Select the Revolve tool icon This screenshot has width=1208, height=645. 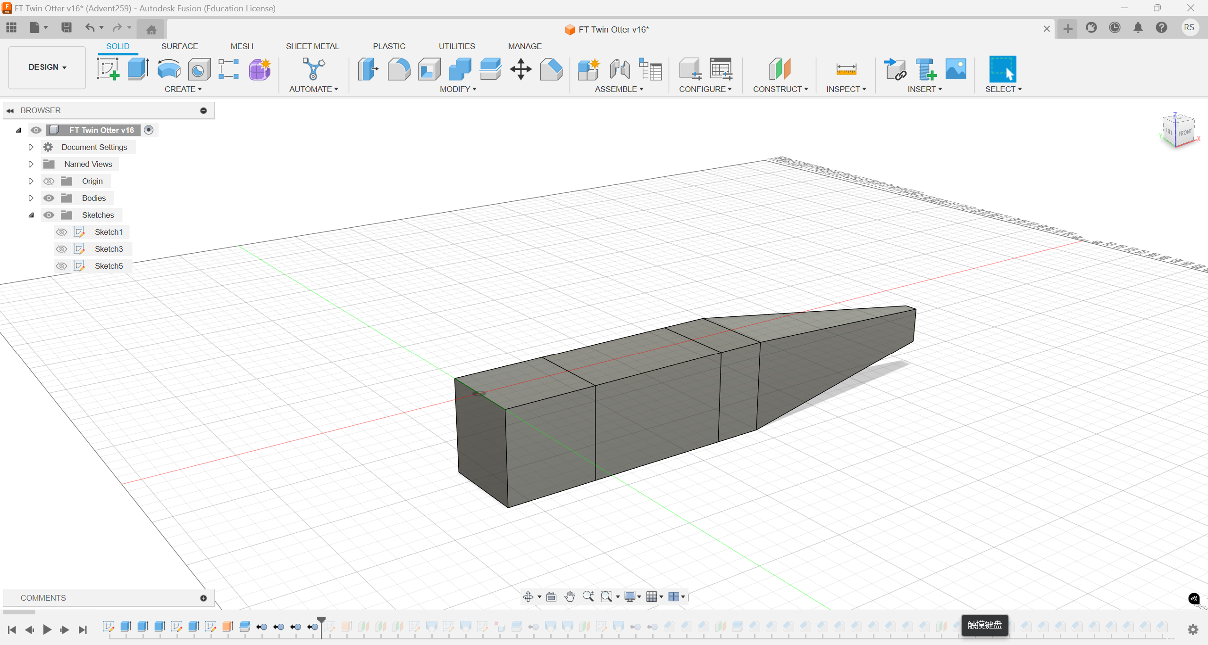(x=168, y=69)
